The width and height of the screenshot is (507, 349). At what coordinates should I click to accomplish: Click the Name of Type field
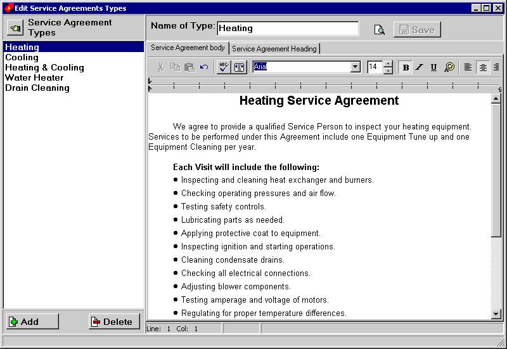[288, 29]
